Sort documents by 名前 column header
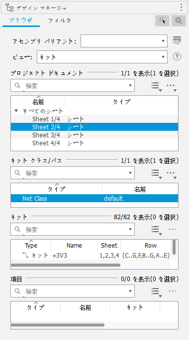The width and height of the screenshot is (189, 340). pos(38,102)
